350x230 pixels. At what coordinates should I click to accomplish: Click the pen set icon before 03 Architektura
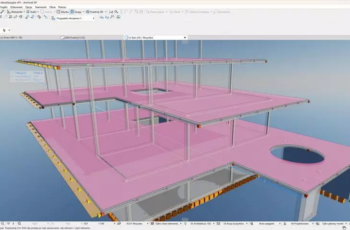[185, 223]
